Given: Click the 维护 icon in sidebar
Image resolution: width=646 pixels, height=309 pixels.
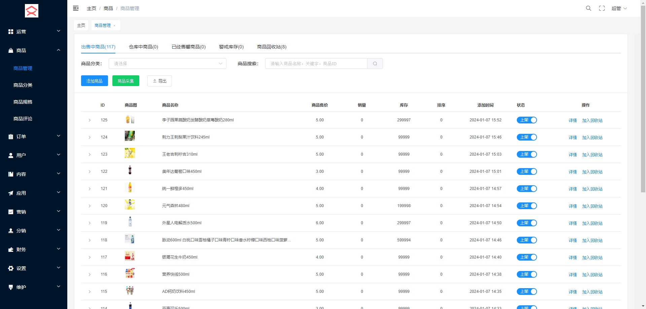Looking at the screenshot, I should click(11, 287).
